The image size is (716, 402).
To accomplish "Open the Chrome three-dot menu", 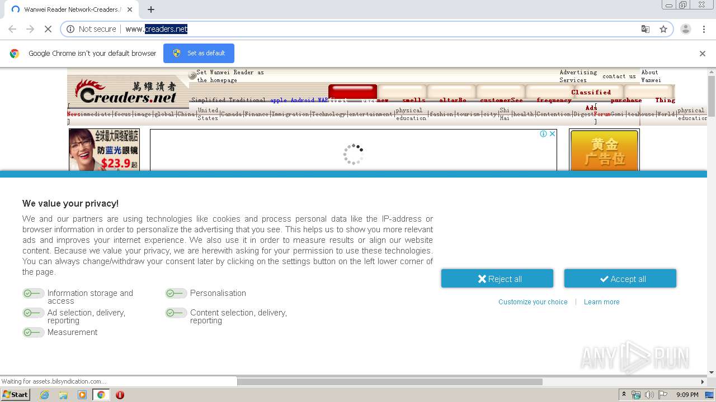I will (x=704, y=29).
